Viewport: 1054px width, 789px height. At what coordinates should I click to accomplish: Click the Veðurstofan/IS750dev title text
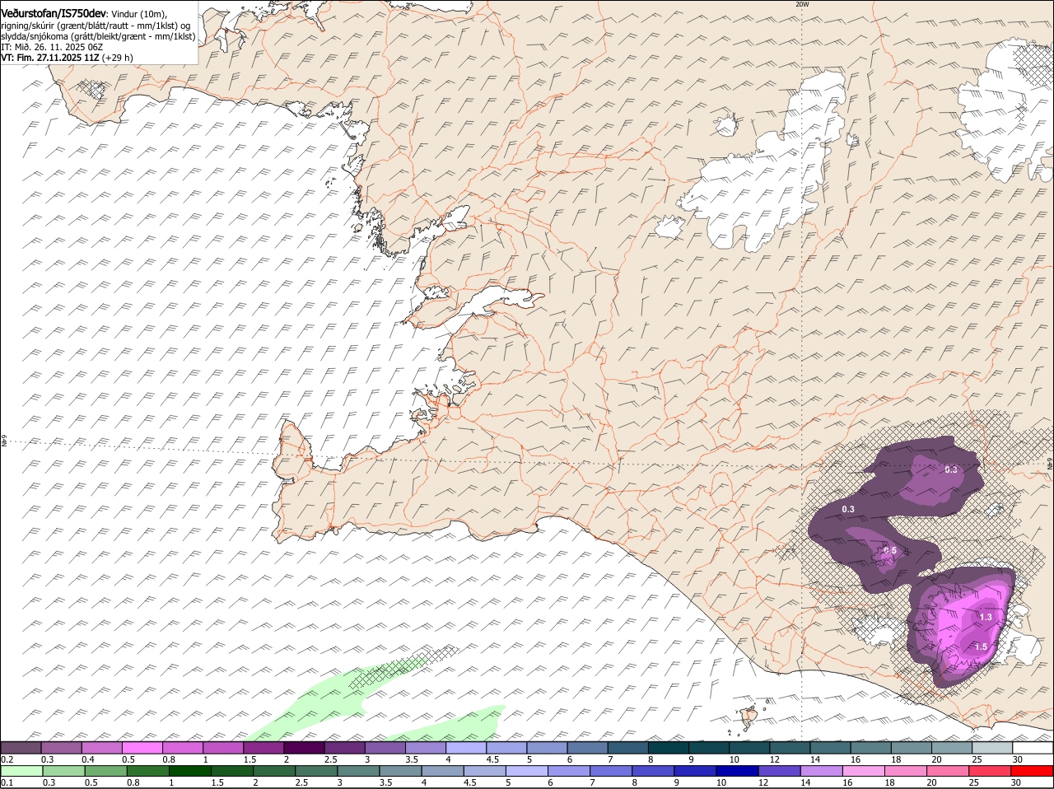54,13
